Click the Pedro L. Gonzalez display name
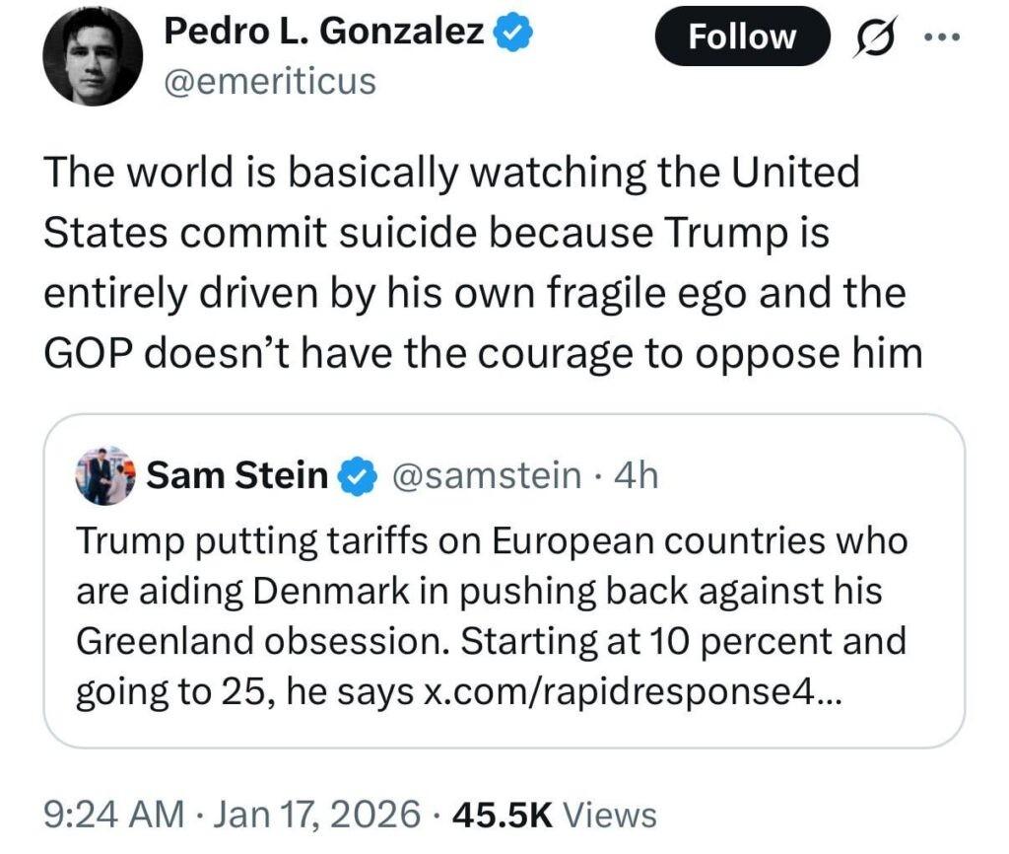 [324, 33]
